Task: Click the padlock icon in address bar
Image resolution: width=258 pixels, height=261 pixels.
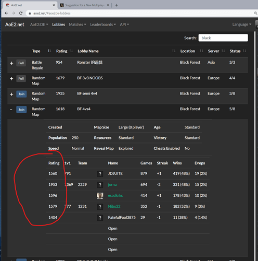Action: point(30,14)
